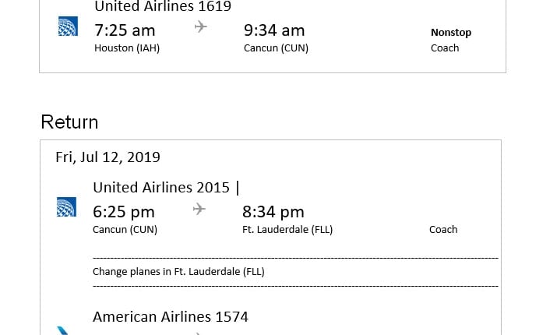Click the 6:25 pm departure time
This screenshot has width=557, height=335.
click(123, 212)
